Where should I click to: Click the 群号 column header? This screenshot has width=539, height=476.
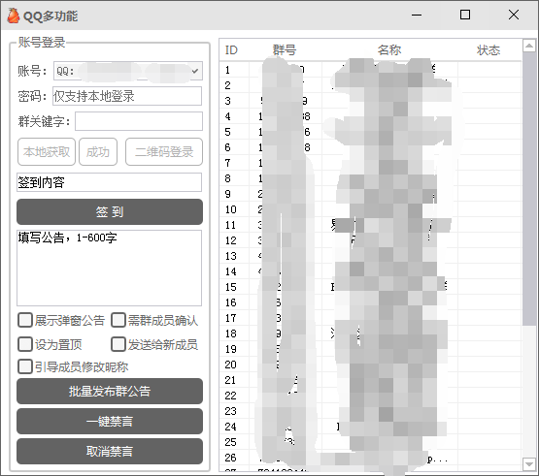pos(285,50)
